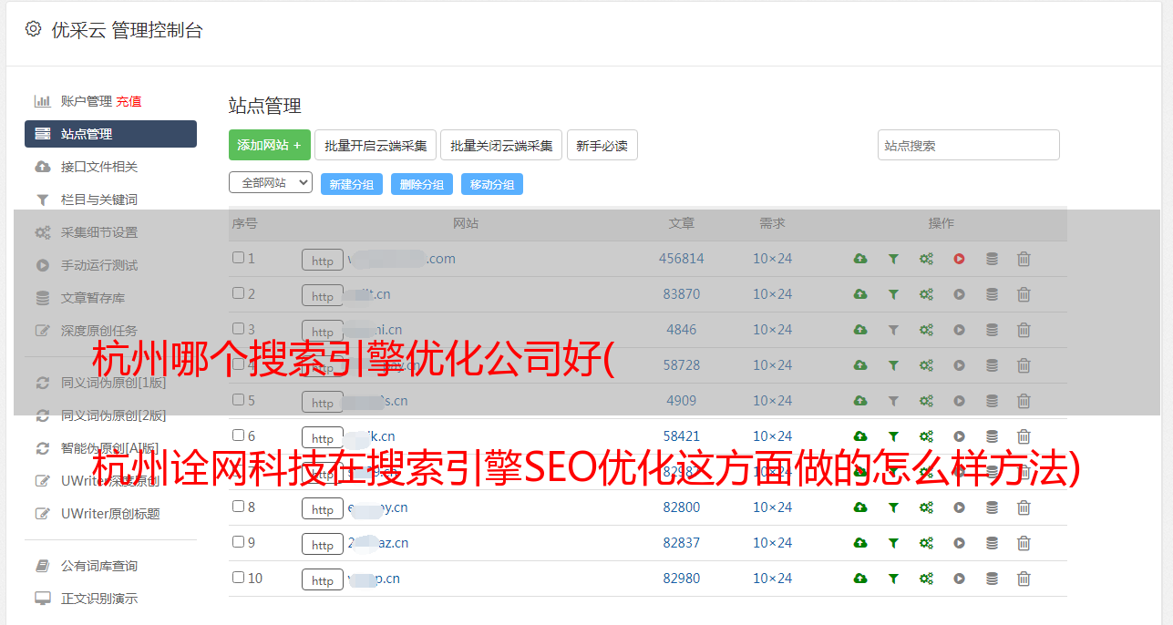Click the http button in row 2
1173x625 pixels.
coord(323,296)
